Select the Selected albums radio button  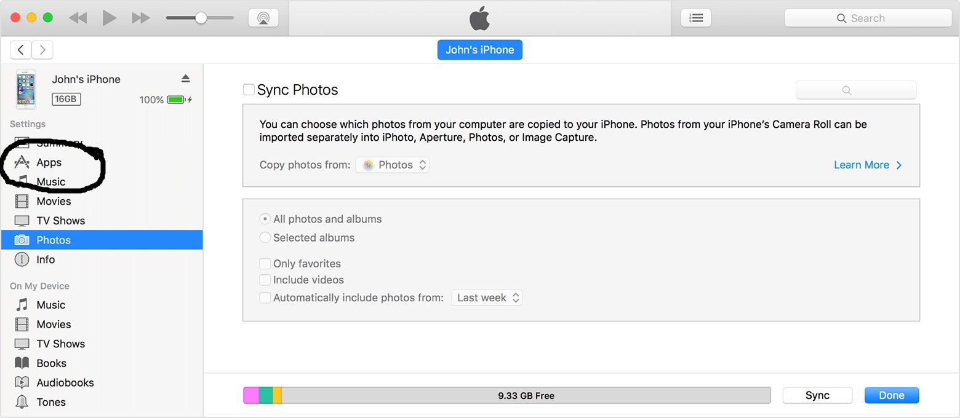(265, 237)
